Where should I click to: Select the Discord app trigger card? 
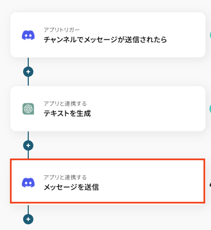click(x=108, y=35)
